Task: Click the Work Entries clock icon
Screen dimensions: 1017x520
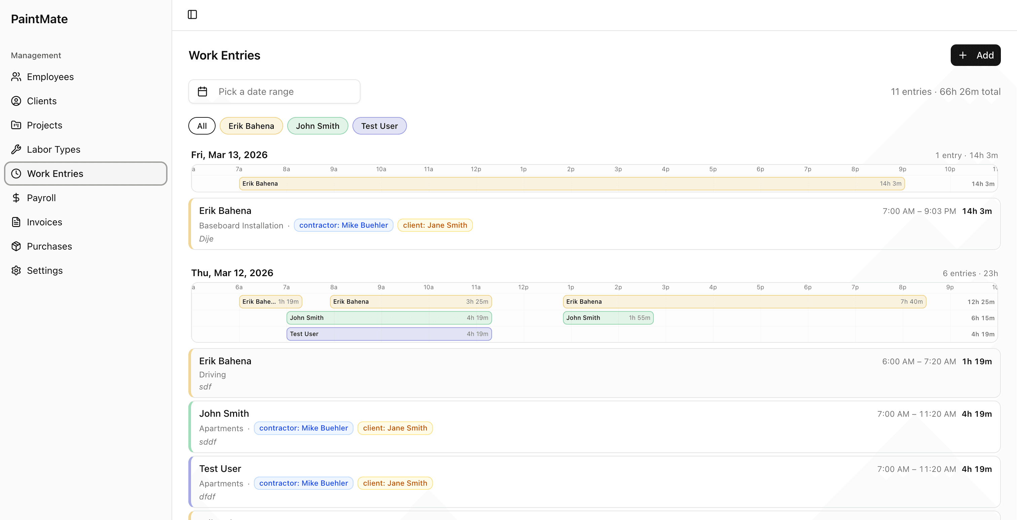Action: pyautogui.click(x=16, y=174)
